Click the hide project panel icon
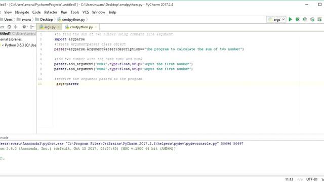 click(32, 27)
